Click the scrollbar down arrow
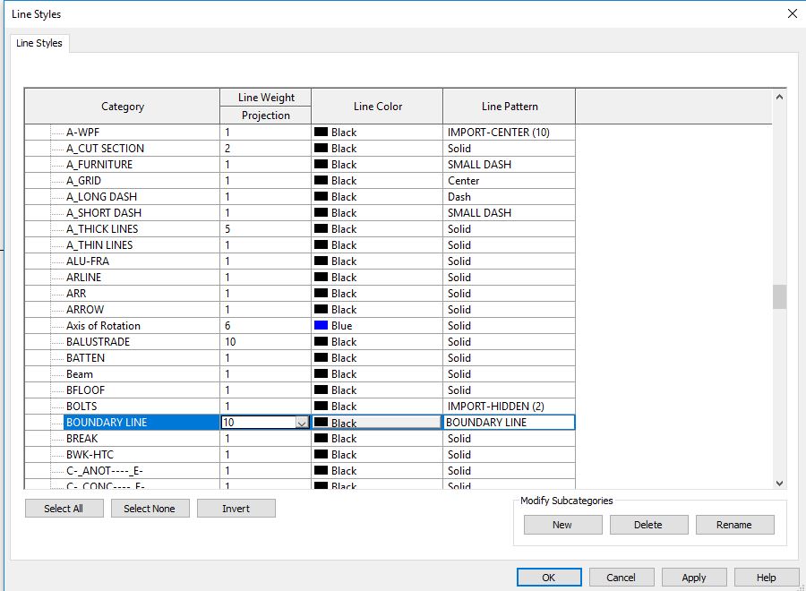The width and height of the screenshot is (806, 591). click(x=778, y=483)
